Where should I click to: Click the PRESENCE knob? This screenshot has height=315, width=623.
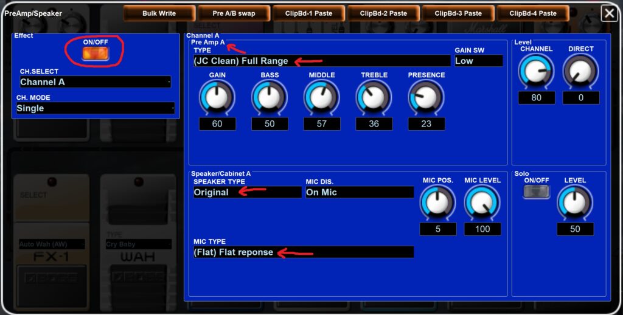coord(426,97)
